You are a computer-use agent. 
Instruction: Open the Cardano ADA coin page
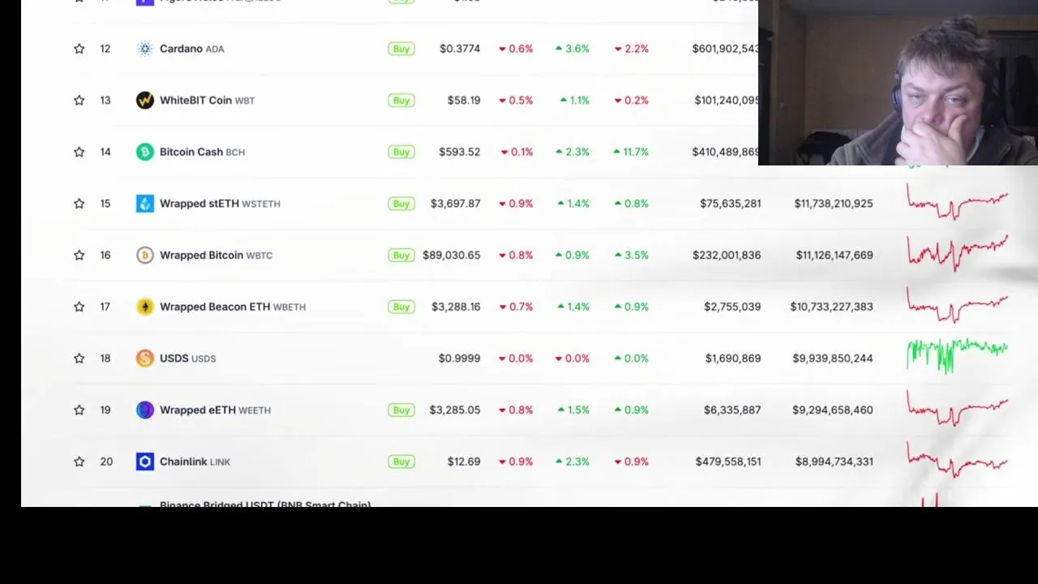191,49
